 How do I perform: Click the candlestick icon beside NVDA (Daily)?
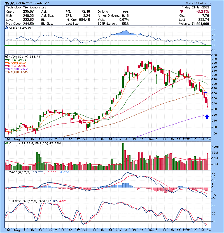(6, 57)
